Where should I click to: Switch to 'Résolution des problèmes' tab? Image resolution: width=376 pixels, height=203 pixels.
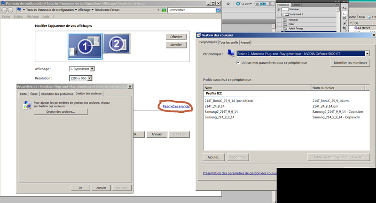point(57,94)
